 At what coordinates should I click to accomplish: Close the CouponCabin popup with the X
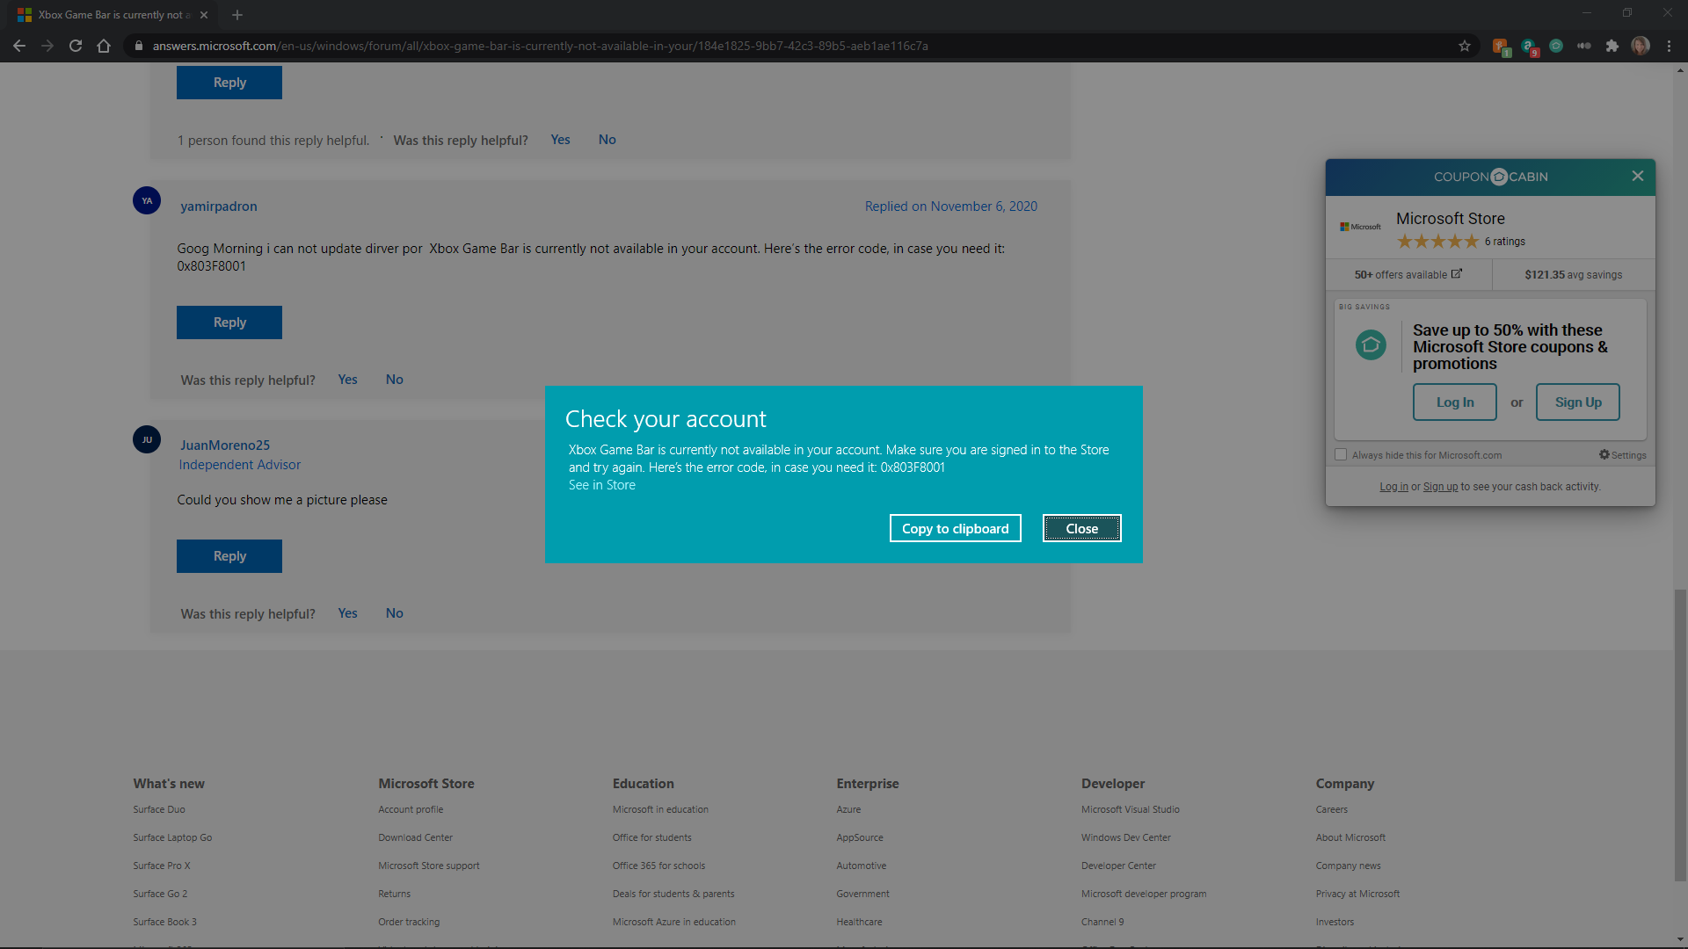(1638, 176)
